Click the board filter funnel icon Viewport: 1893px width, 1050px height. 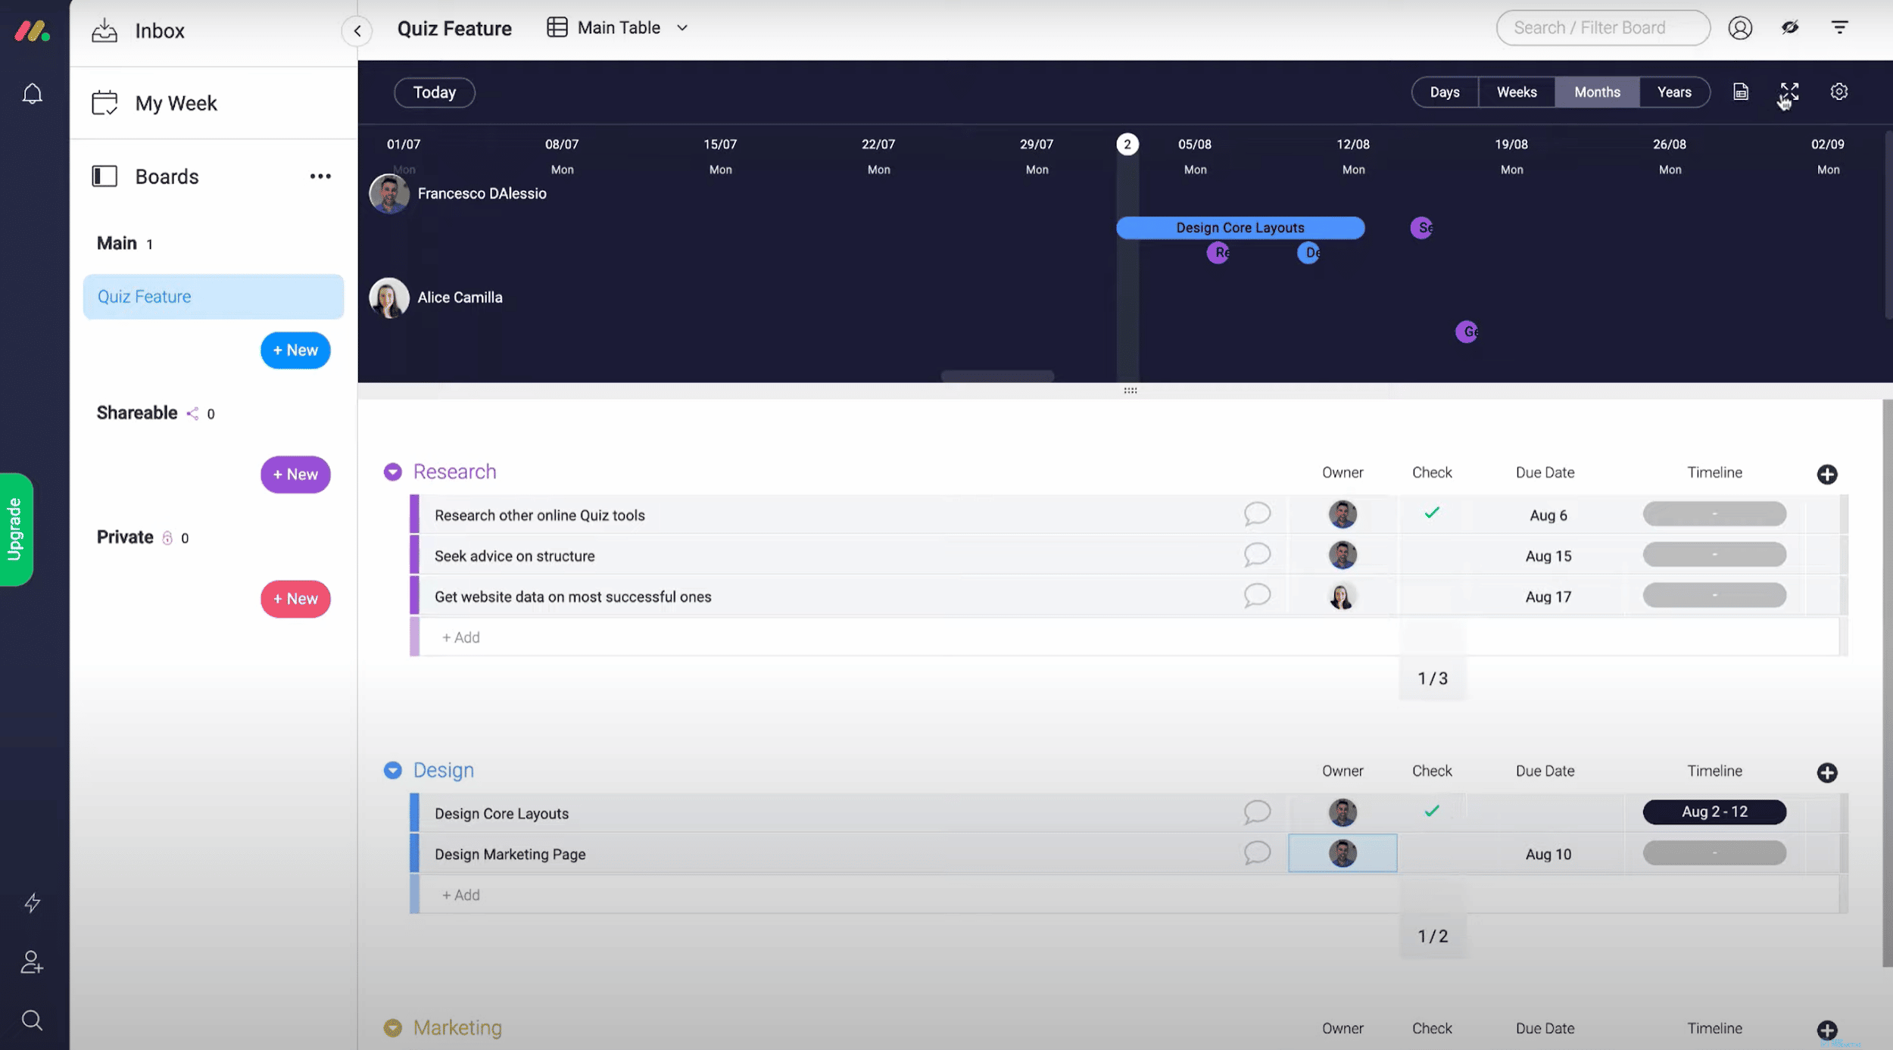pos(1839,28)
